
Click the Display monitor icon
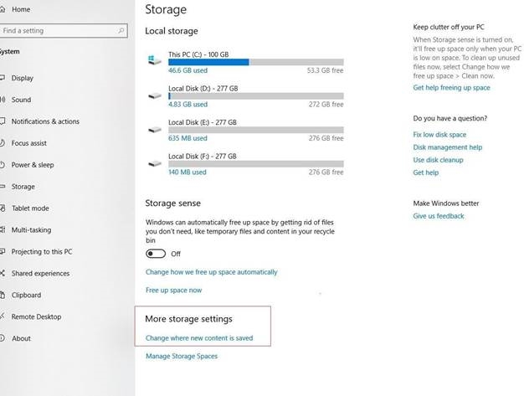3,78
